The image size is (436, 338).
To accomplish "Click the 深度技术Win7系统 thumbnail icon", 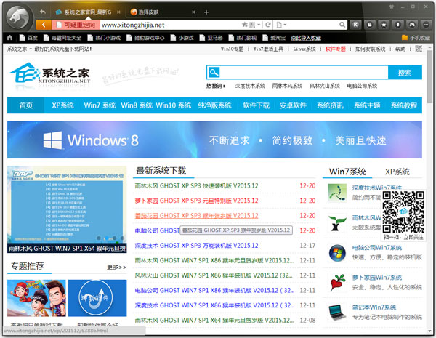I will pyautogui.click(x=337, y=193).
